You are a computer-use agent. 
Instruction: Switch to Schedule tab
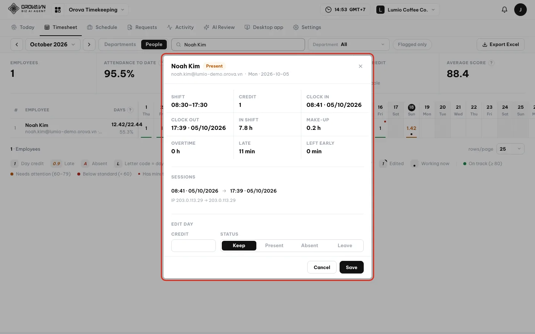point(102,27)
